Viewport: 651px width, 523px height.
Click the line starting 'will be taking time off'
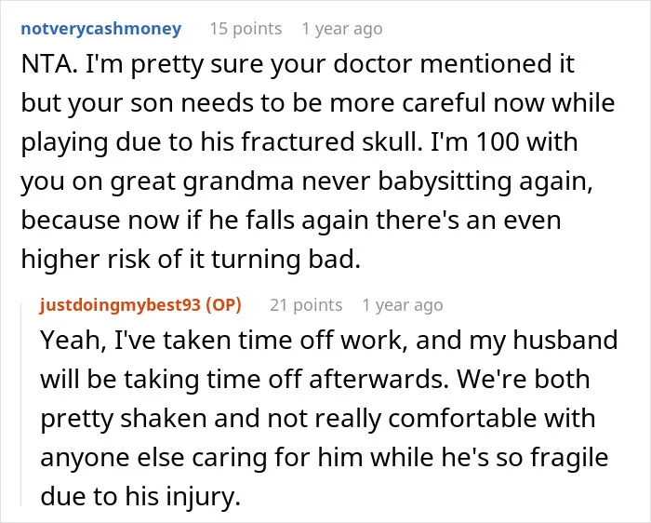click(315, 379)
